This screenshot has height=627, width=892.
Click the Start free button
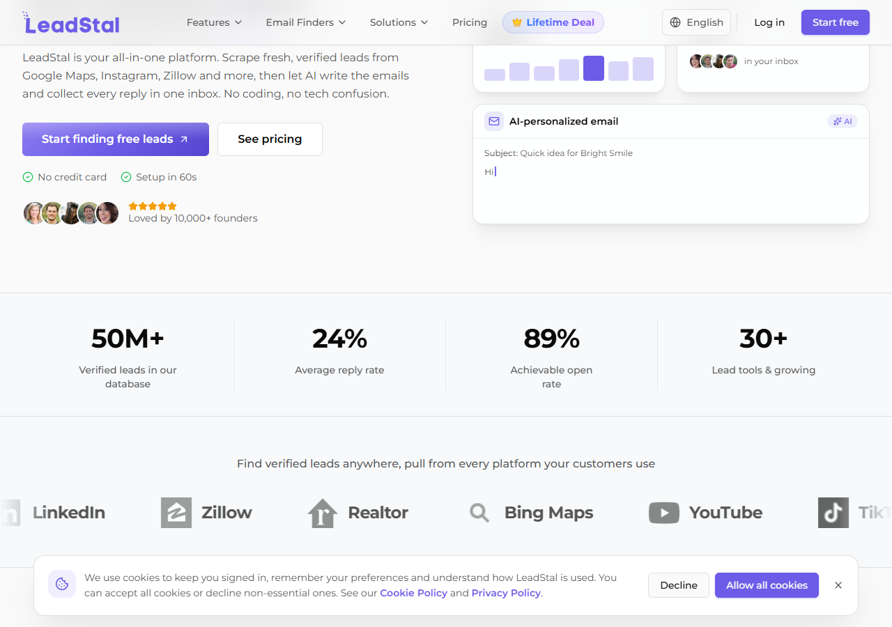click(x=836, y=22)
